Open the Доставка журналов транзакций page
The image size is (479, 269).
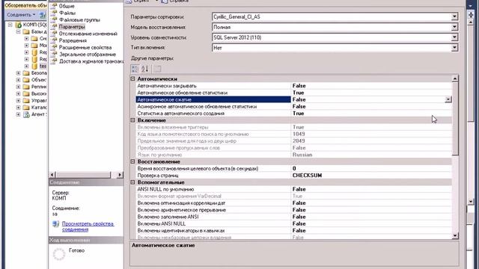(x=91, y=61)
